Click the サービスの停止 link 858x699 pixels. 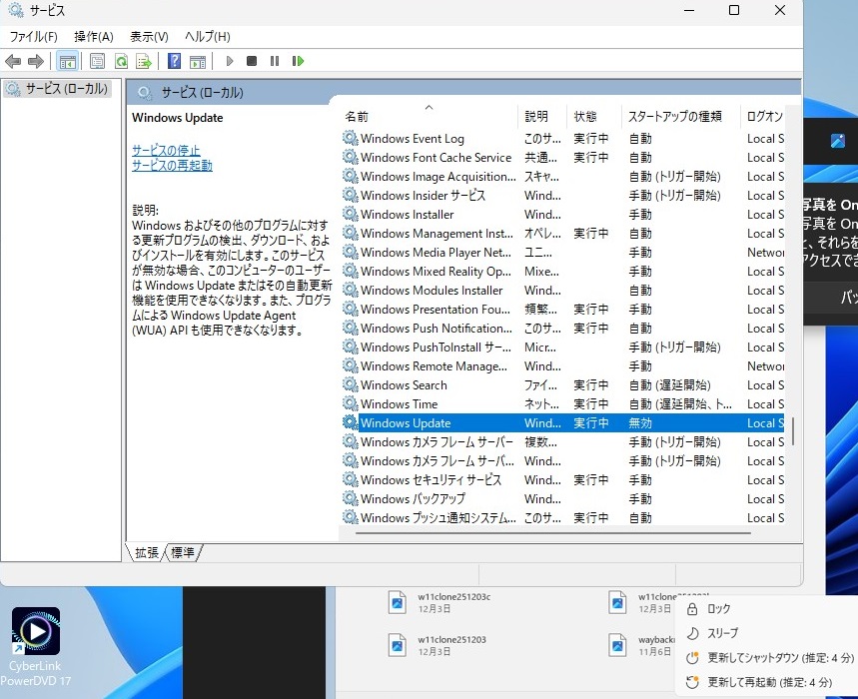[166, 151]
